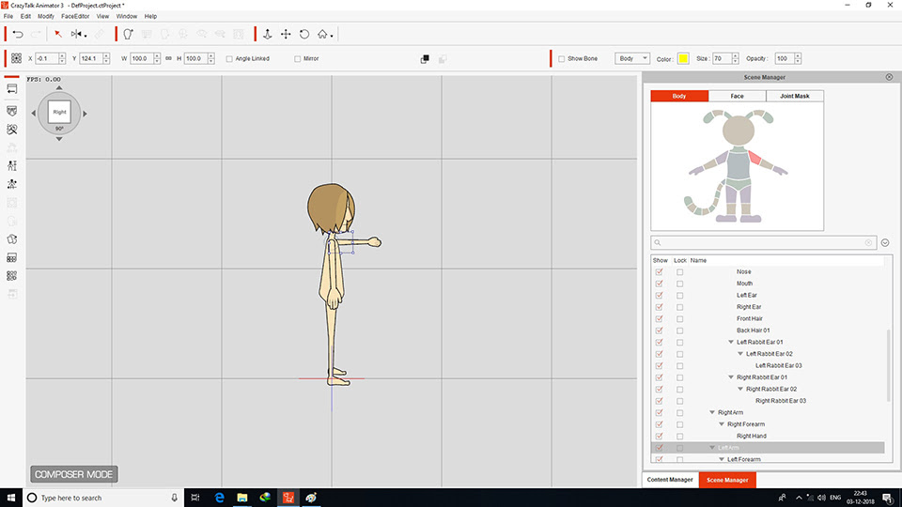This screenshot has width=902, height=507.
Task: Collapse the Left Forearm tree node
Action: point(722,459)
